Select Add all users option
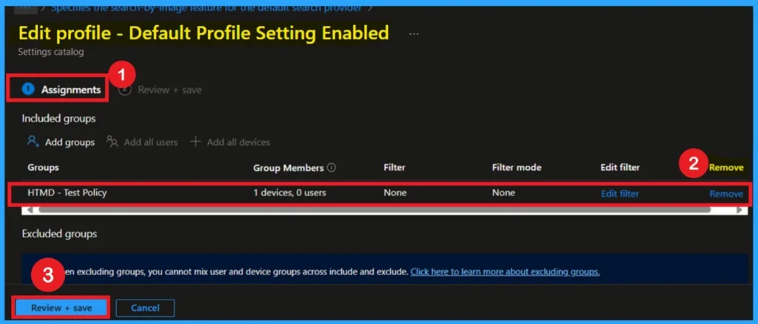Screen dimensions: 758x324 150,143
